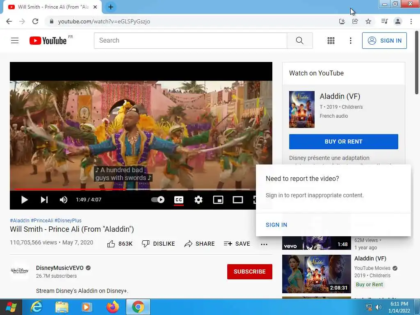420x315 pixels.
Task: Click the green Buy or Rent badge
Action: (369, 285)
